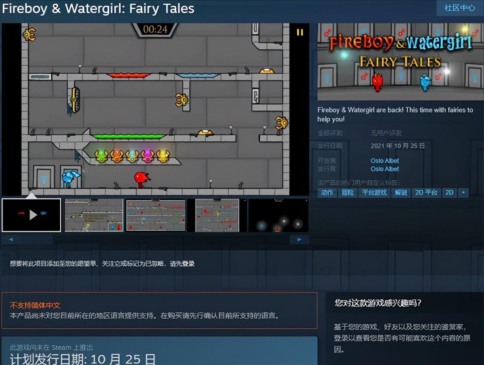This screenshot has height=365, width=484.
Task: Open the 2D 平台 tag
Action: pyautogui.click(x=426, y=193)
